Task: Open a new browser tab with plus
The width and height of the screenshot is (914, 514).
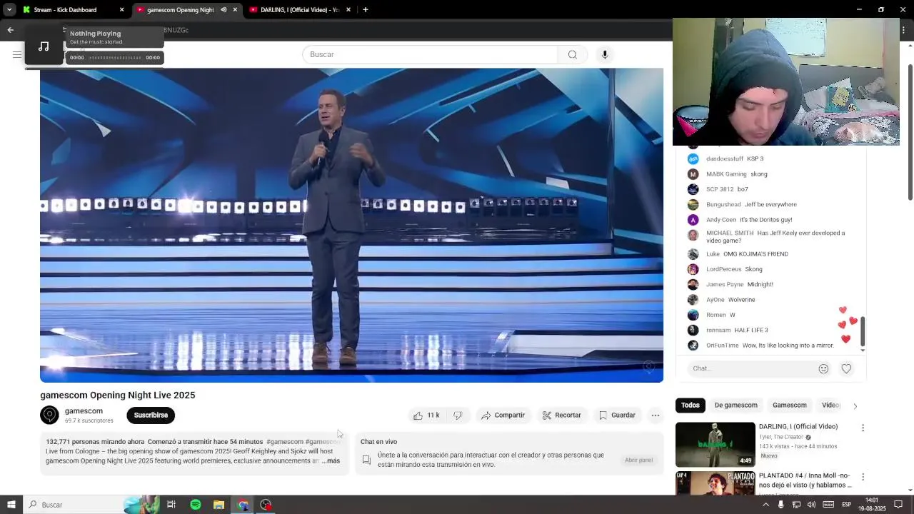Action: [365, 9]
